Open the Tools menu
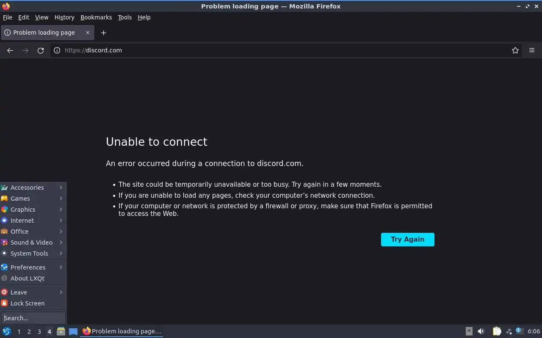The width and height of the screenshot is (542, 338). tap(124, 17)
